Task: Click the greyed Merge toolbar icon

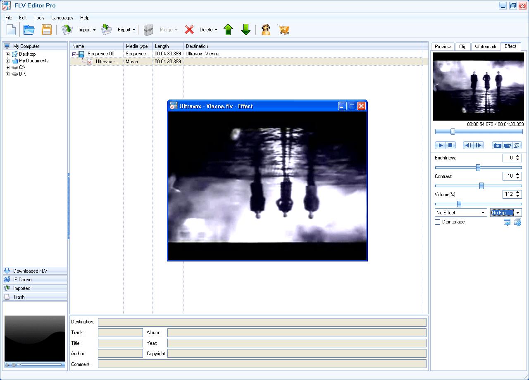Action: [148, 30]
